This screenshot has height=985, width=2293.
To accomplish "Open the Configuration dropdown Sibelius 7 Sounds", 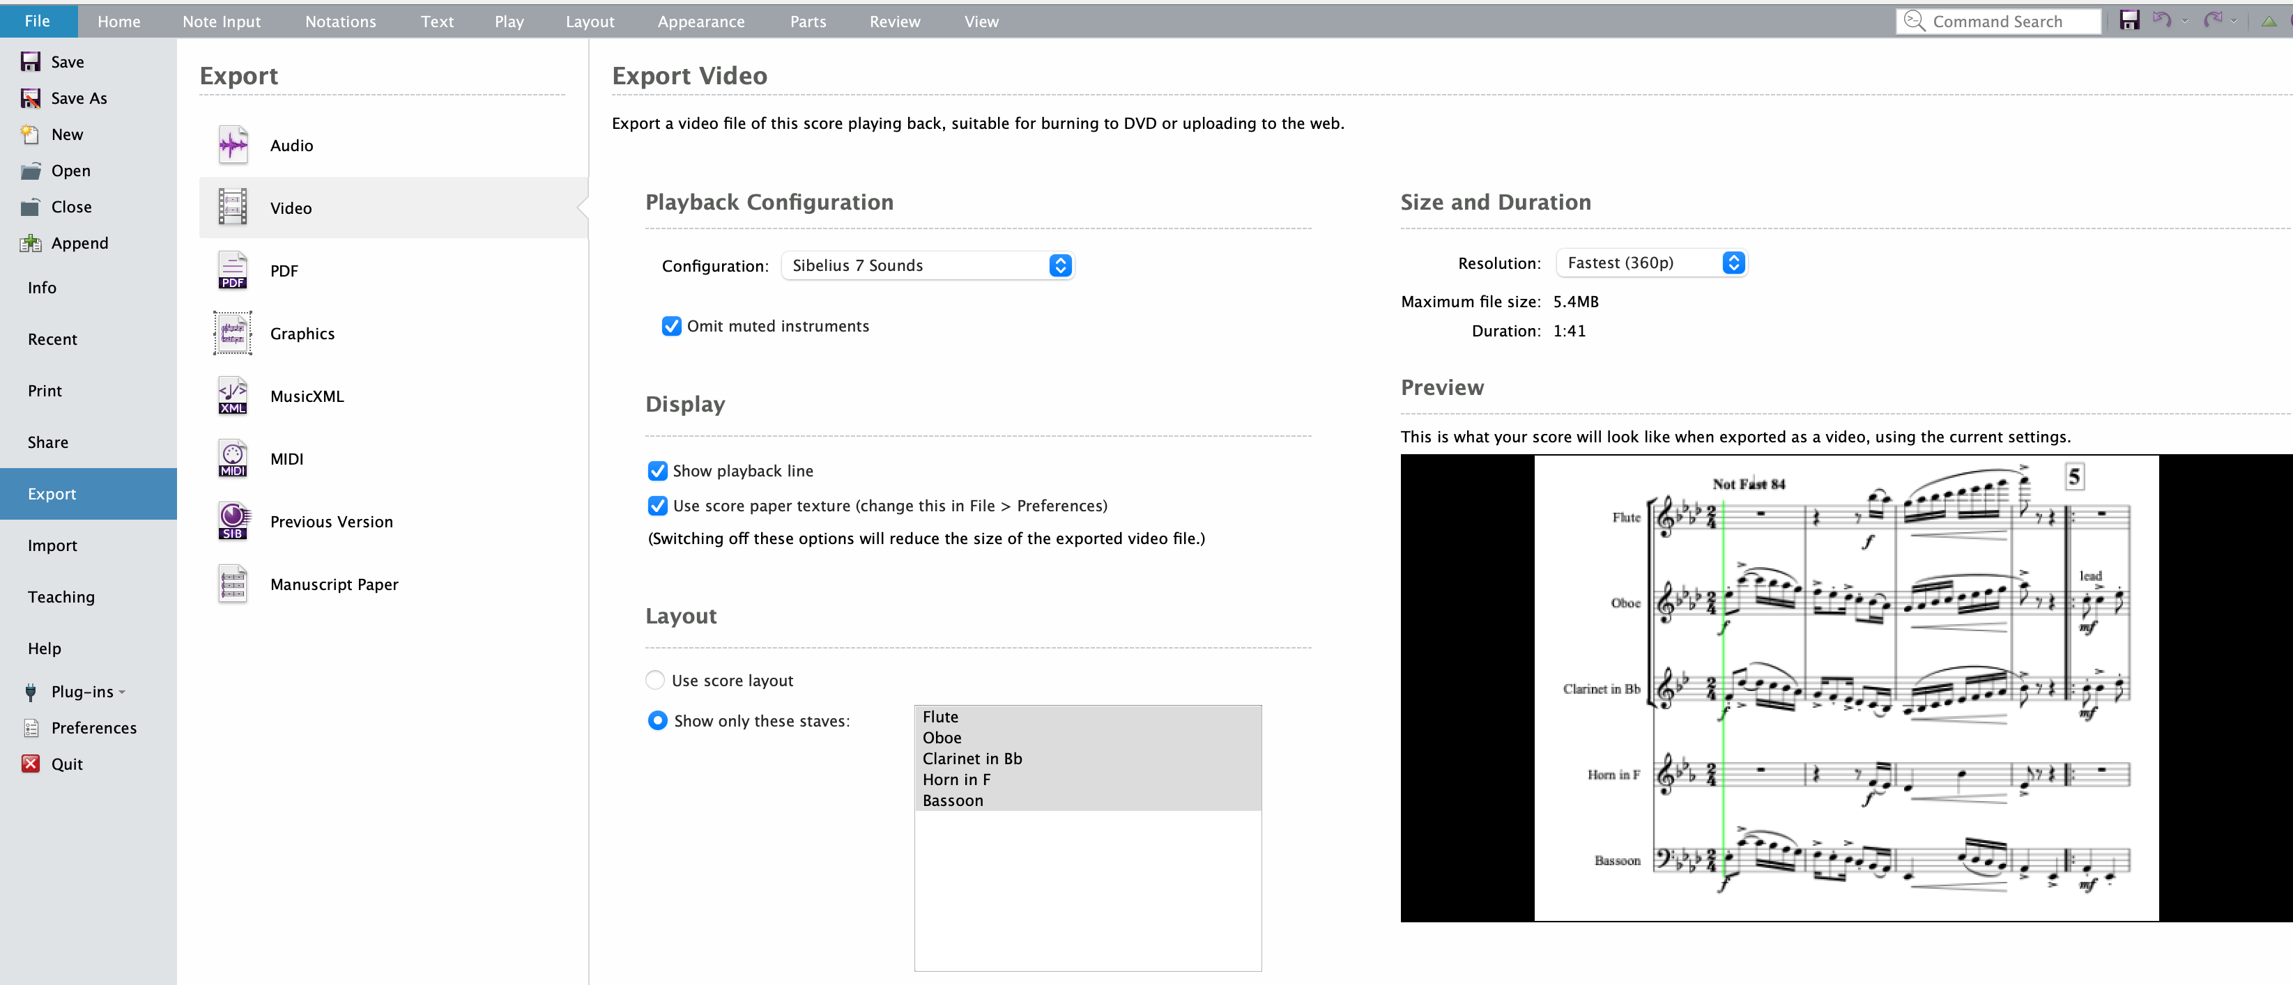I will pyautogui.click(x=928, y=265).
